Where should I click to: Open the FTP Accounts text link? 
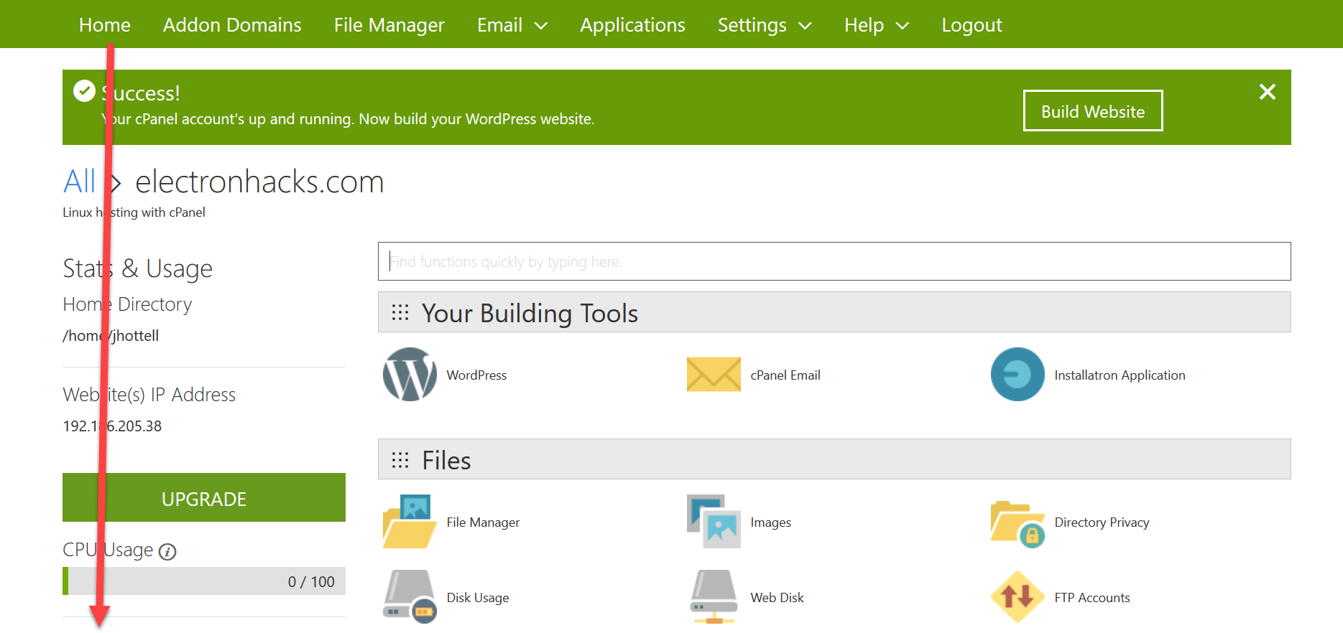(x=1092, y=598)
